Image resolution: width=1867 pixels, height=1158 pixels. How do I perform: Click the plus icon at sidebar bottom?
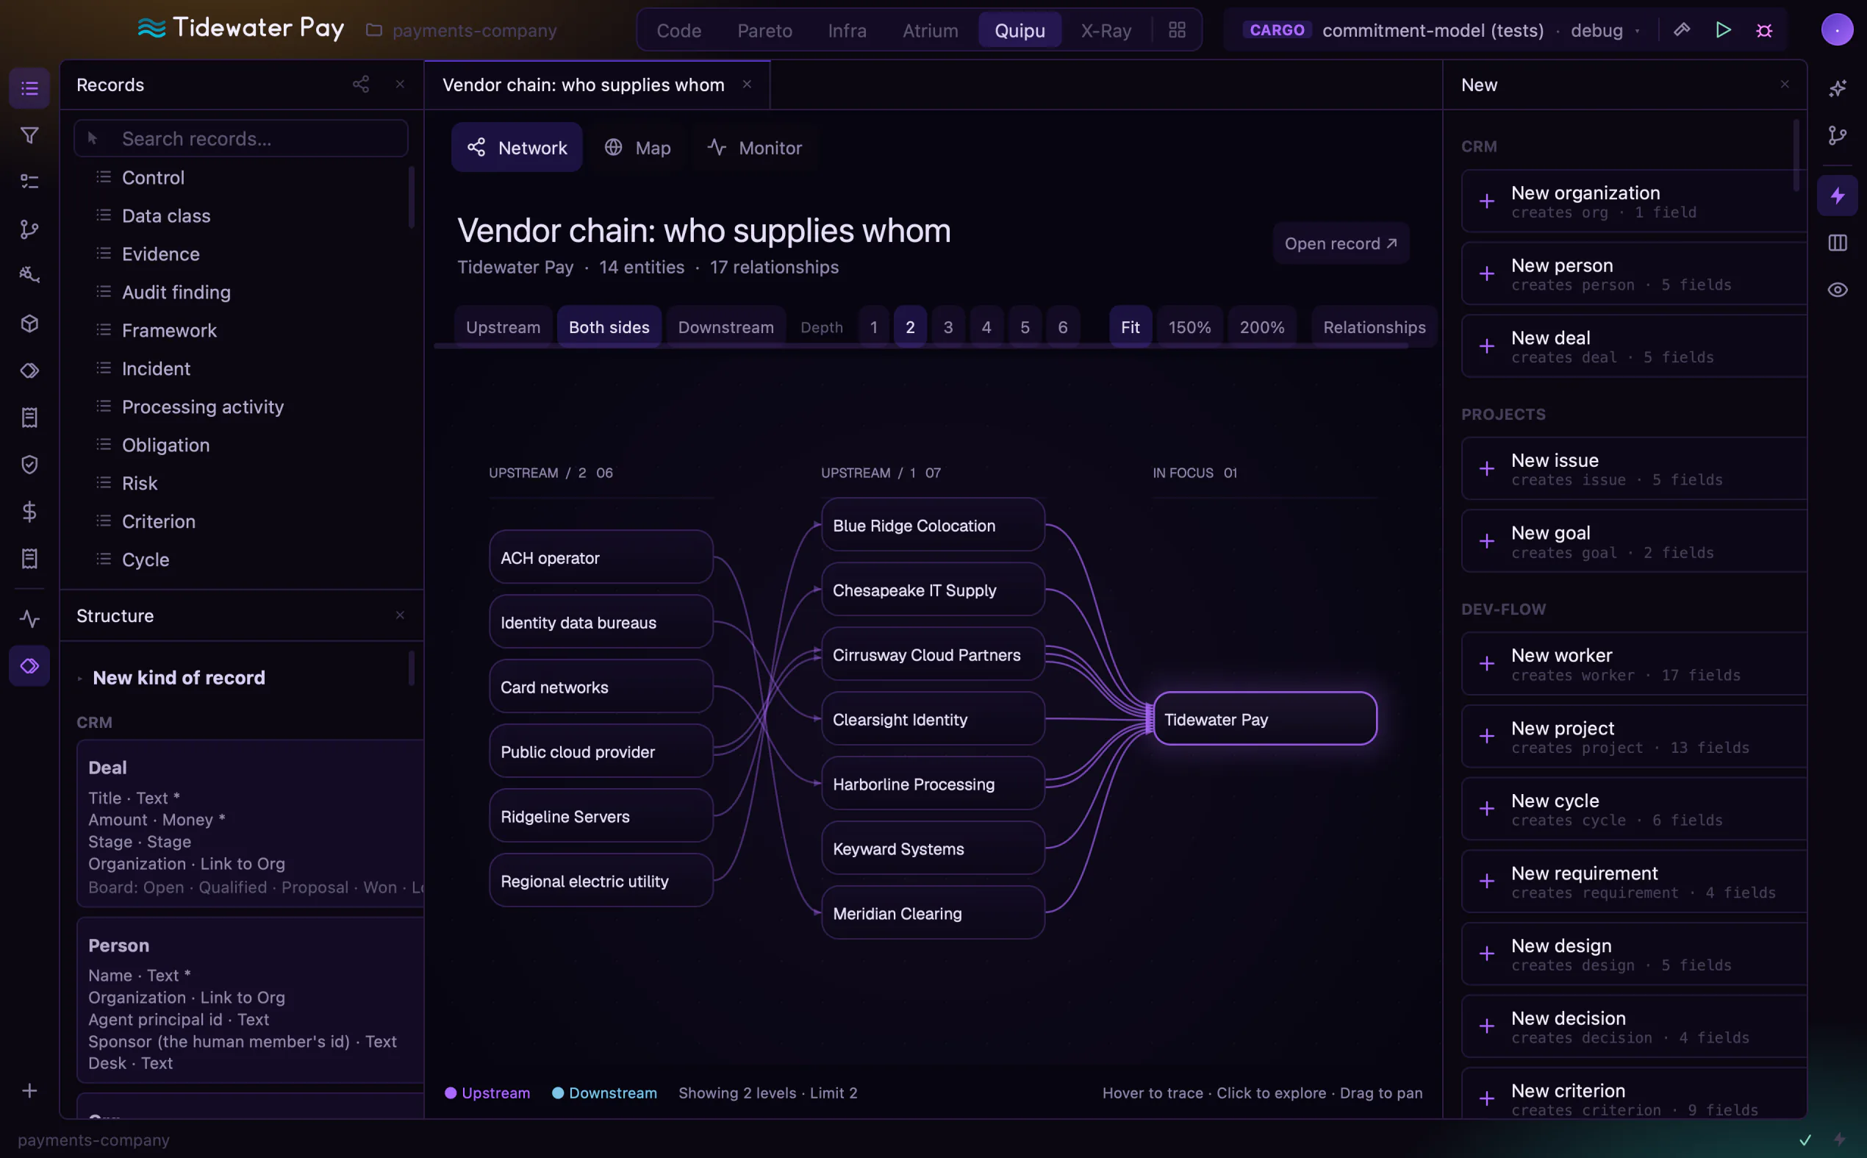(x=29, y=1090)
